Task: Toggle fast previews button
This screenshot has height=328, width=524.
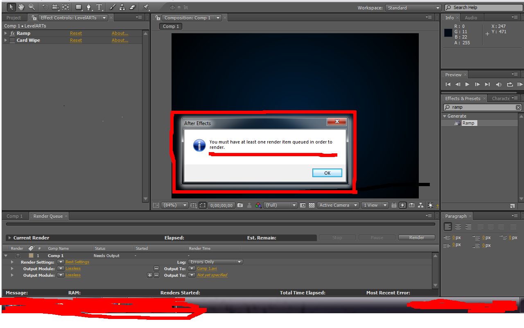Action: coord(402,205)
